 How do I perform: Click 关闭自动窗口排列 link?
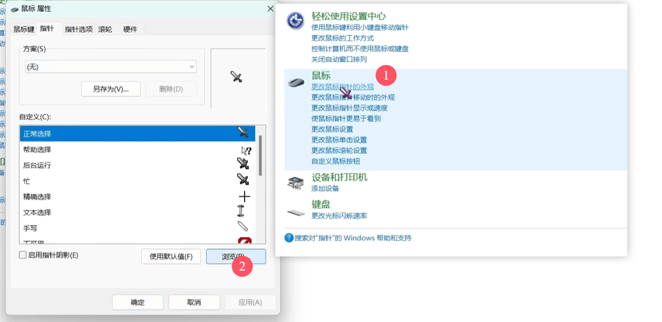click(x=339, y=59)
